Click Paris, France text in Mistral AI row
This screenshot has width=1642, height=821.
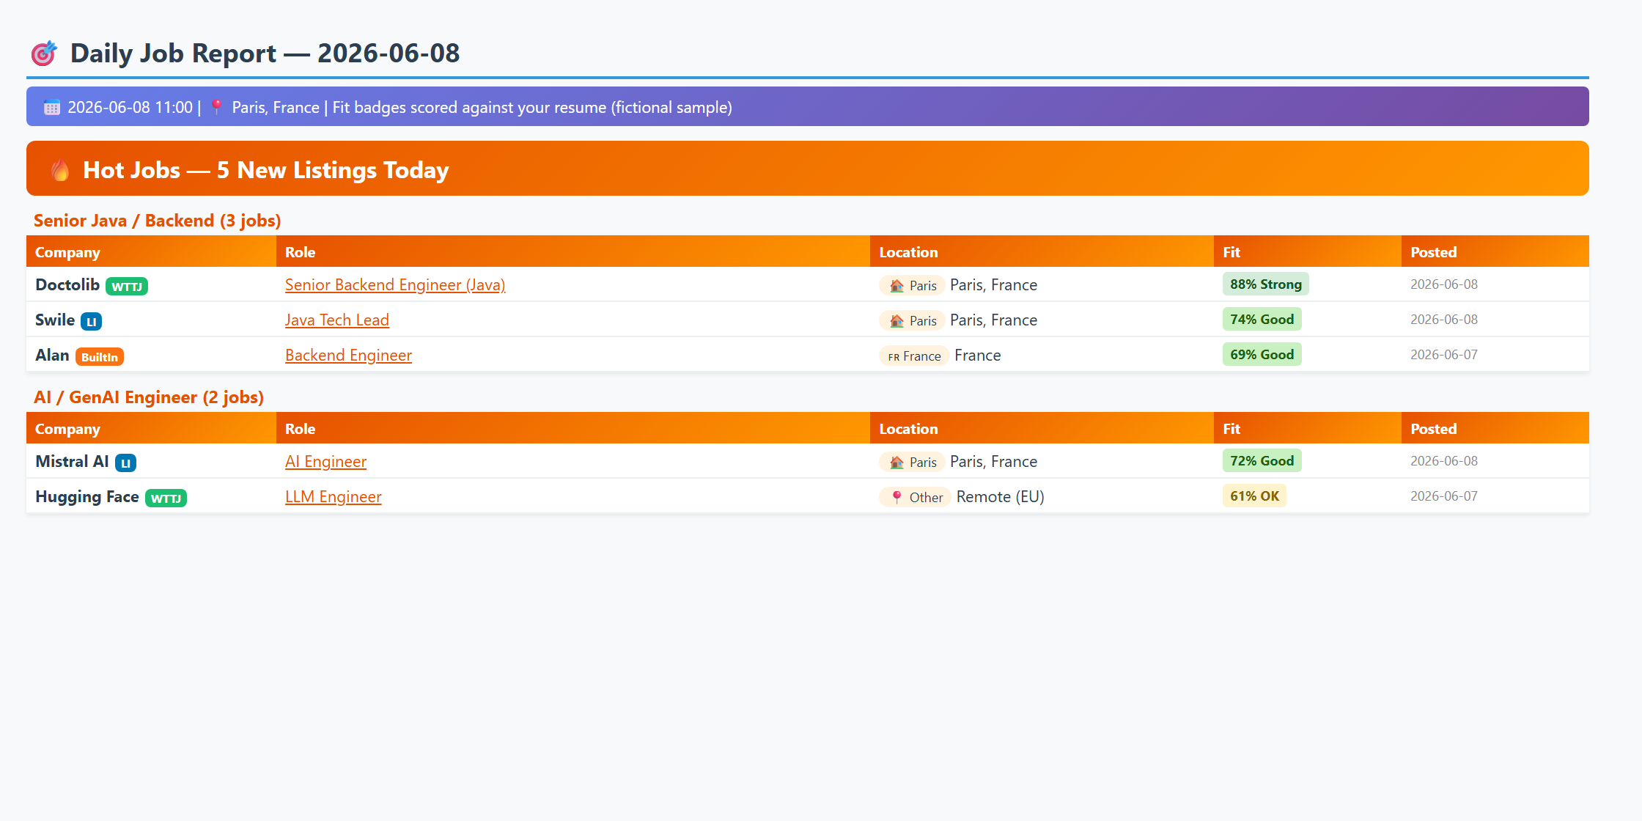[x=994, y=462]
